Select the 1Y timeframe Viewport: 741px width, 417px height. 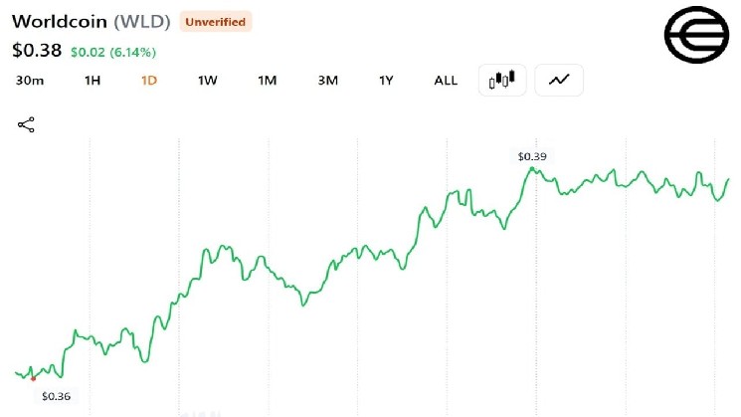(386, 81)
